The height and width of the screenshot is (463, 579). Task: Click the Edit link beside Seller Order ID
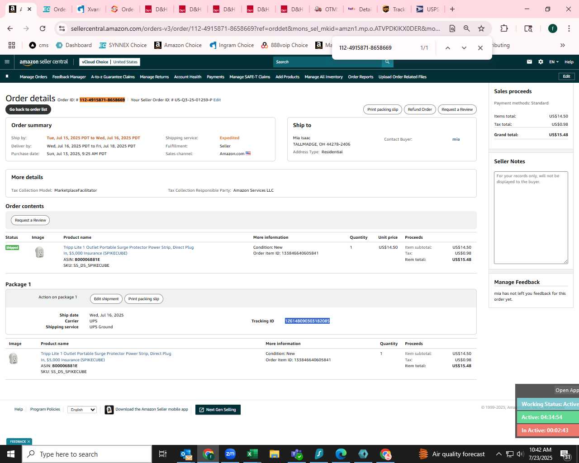tap(217, 100)
